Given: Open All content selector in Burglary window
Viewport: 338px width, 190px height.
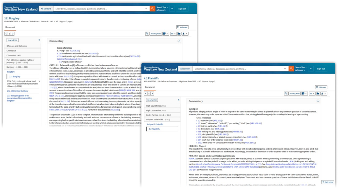Looking at the screenshot, I should (46, 9).
